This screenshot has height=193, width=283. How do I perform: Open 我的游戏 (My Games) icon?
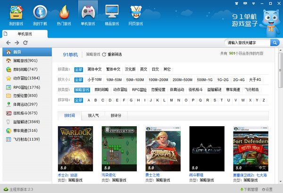coord(16,12)
